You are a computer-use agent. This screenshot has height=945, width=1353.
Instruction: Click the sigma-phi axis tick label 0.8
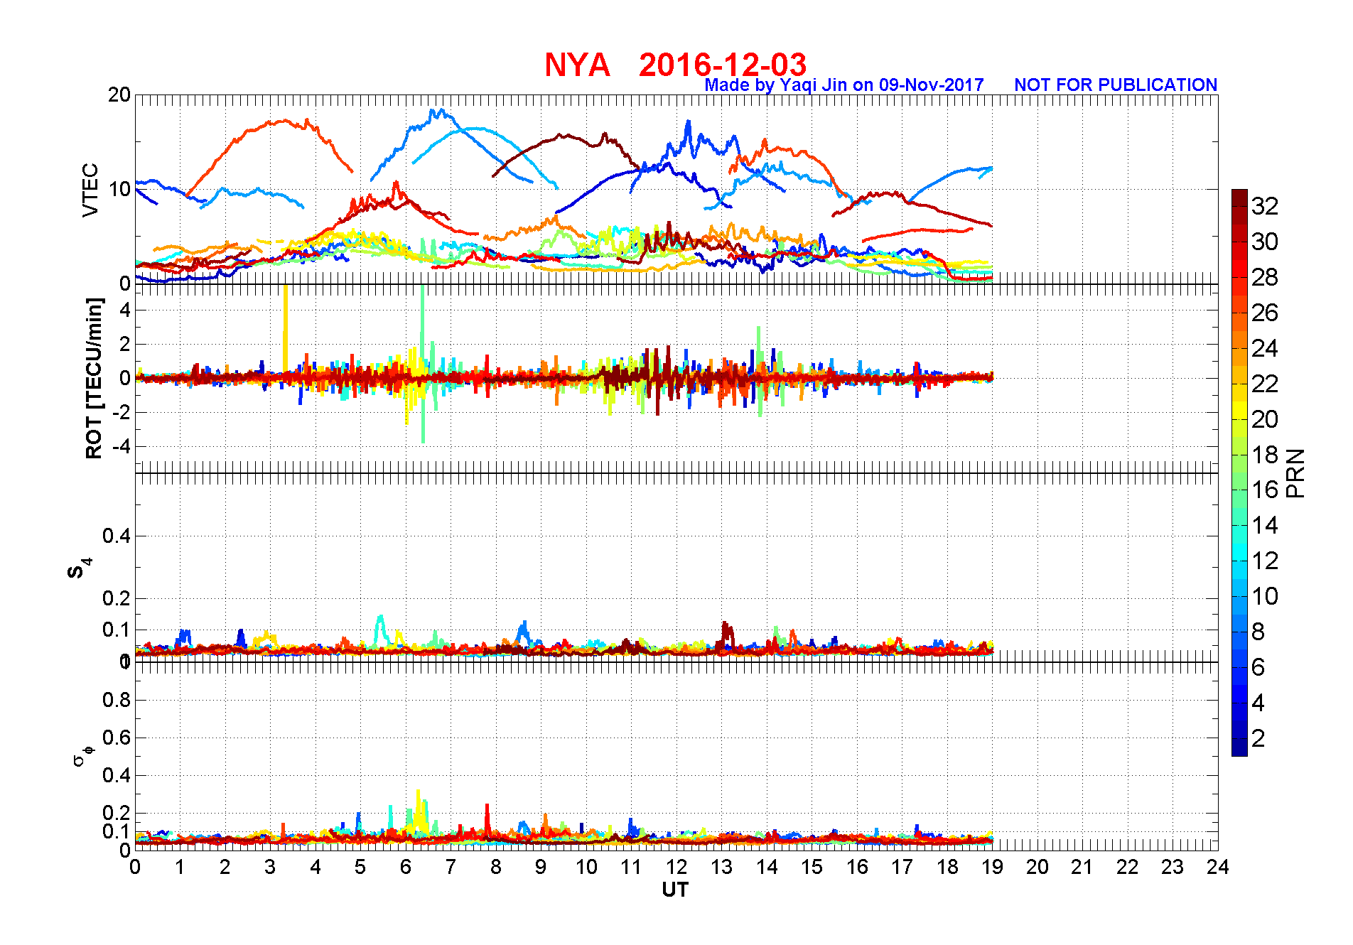117,700
